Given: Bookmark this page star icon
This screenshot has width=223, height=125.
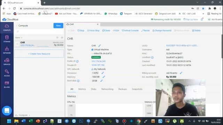Looking at the screenshot, I should 203,8.
